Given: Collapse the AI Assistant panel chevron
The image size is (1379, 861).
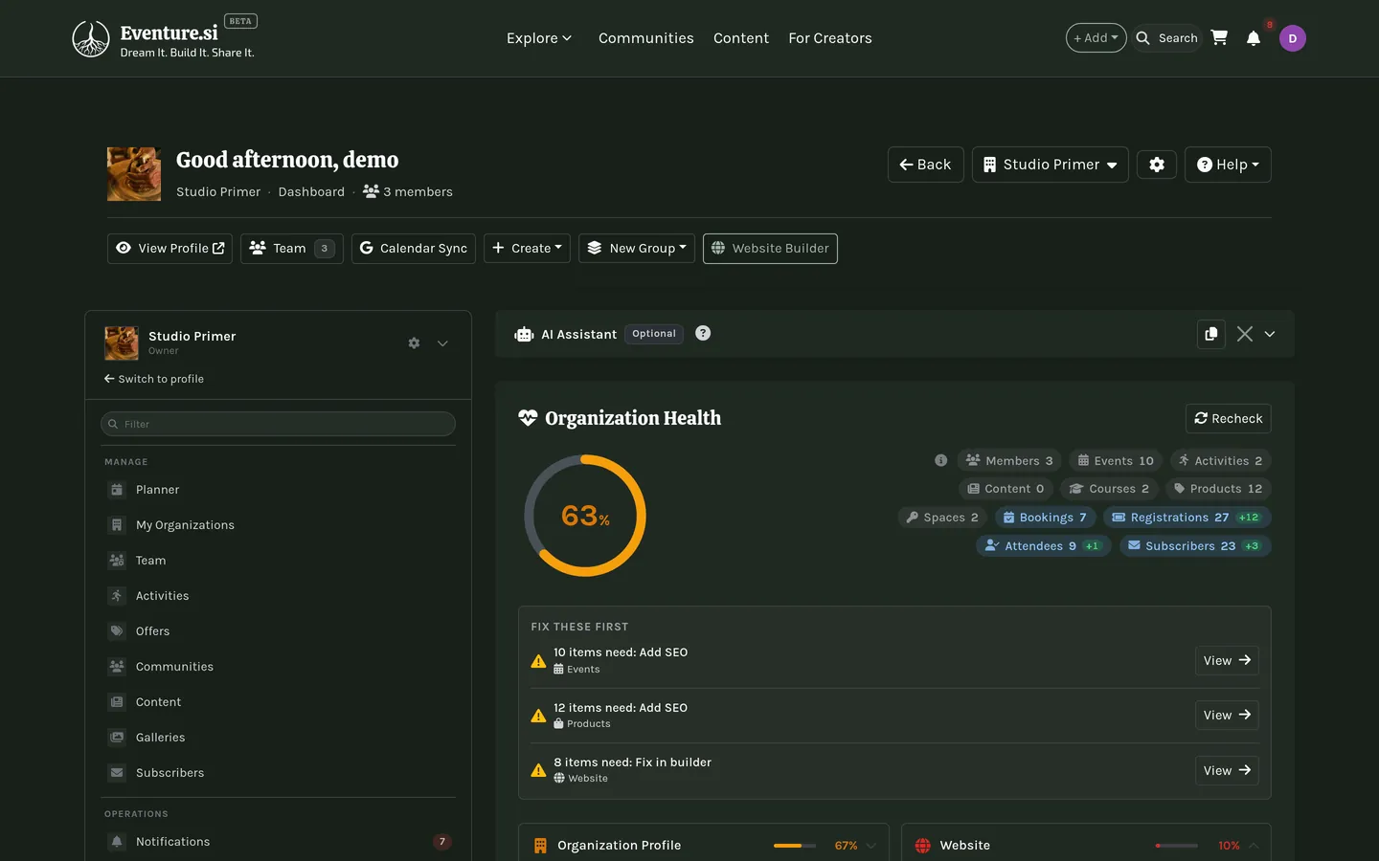Looking at the screenshot, I should point(1270,334).
